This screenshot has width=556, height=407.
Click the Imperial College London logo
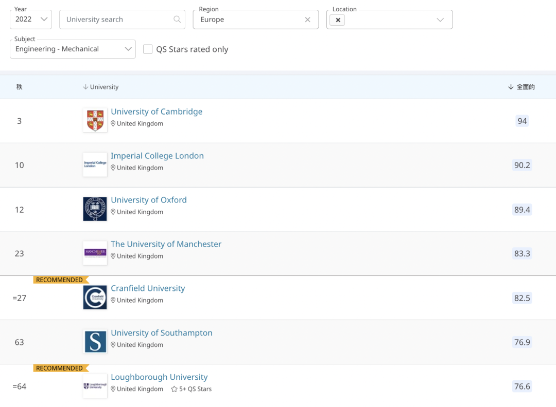[x=95, y=164]
